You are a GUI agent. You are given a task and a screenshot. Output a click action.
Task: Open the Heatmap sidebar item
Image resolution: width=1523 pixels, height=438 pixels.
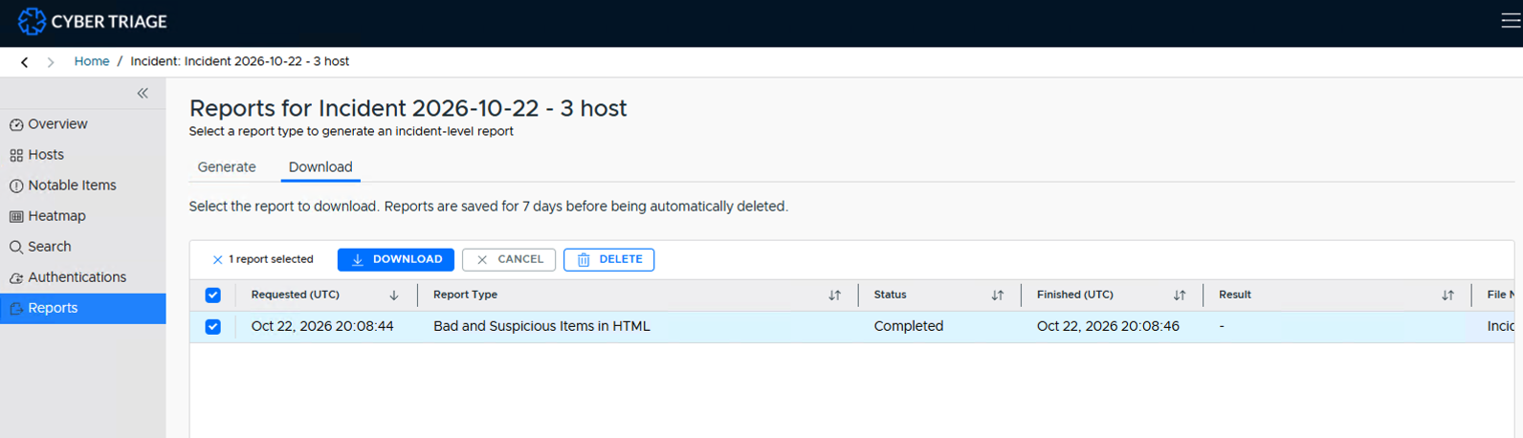click(82, 216)
